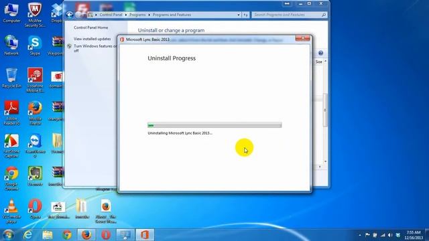Click the Show desktop strip
Screen dimensions: 429x241
(x=427, y=235)
